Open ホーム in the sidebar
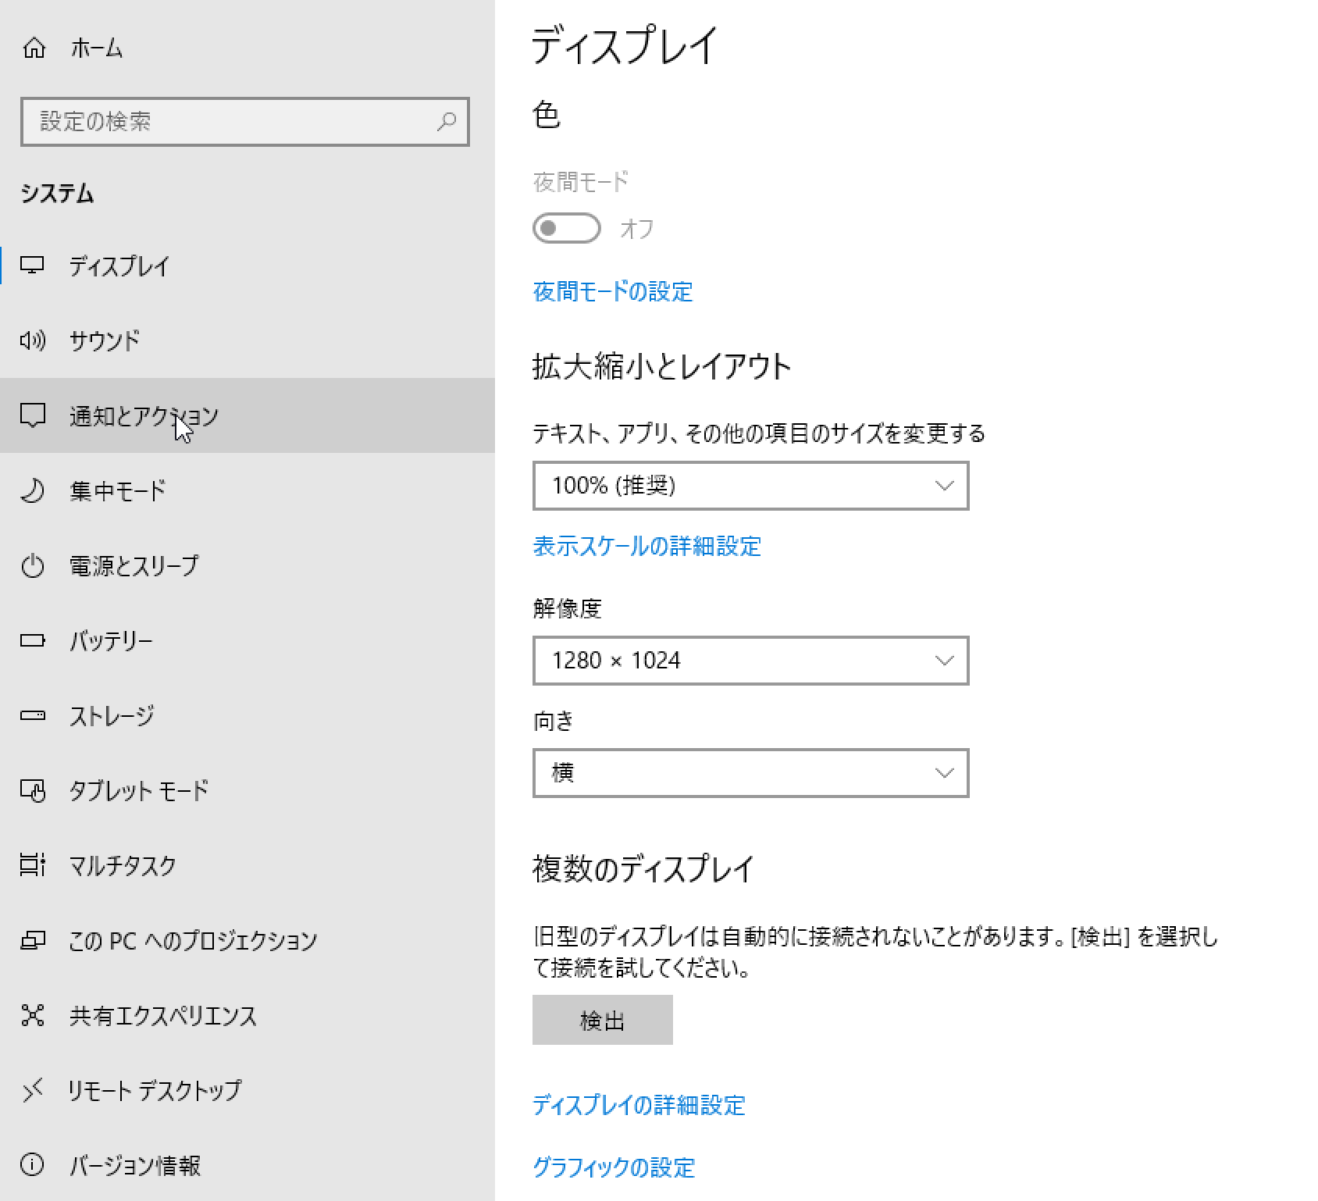 click(x=248, y=48)
